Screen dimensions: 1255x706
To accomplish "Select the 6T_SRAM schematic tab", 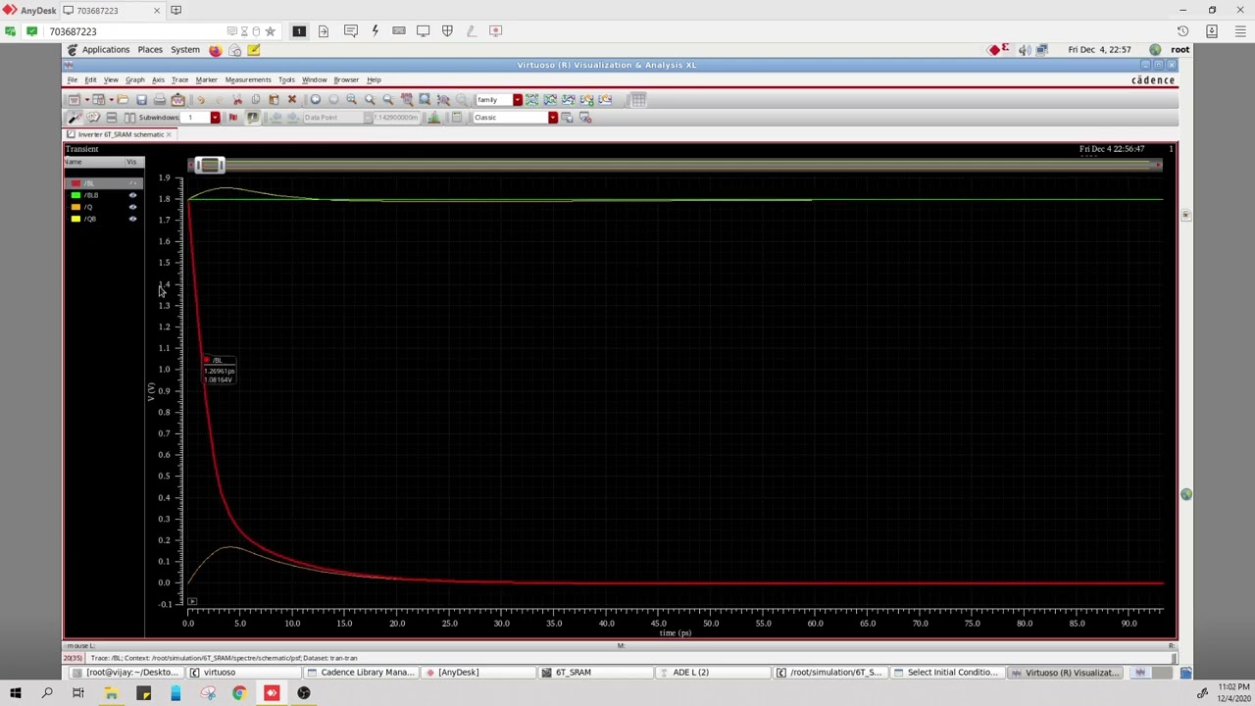I will point(120,134).
